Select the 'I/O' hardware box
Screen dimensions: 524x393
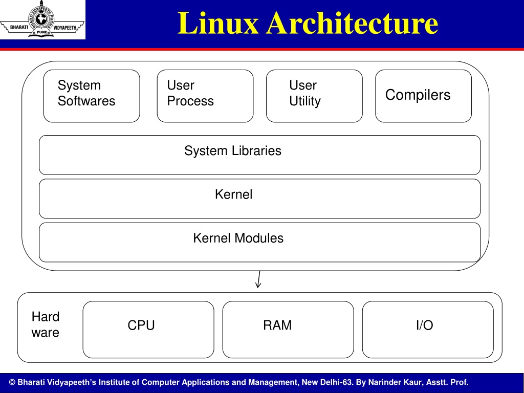428,330
